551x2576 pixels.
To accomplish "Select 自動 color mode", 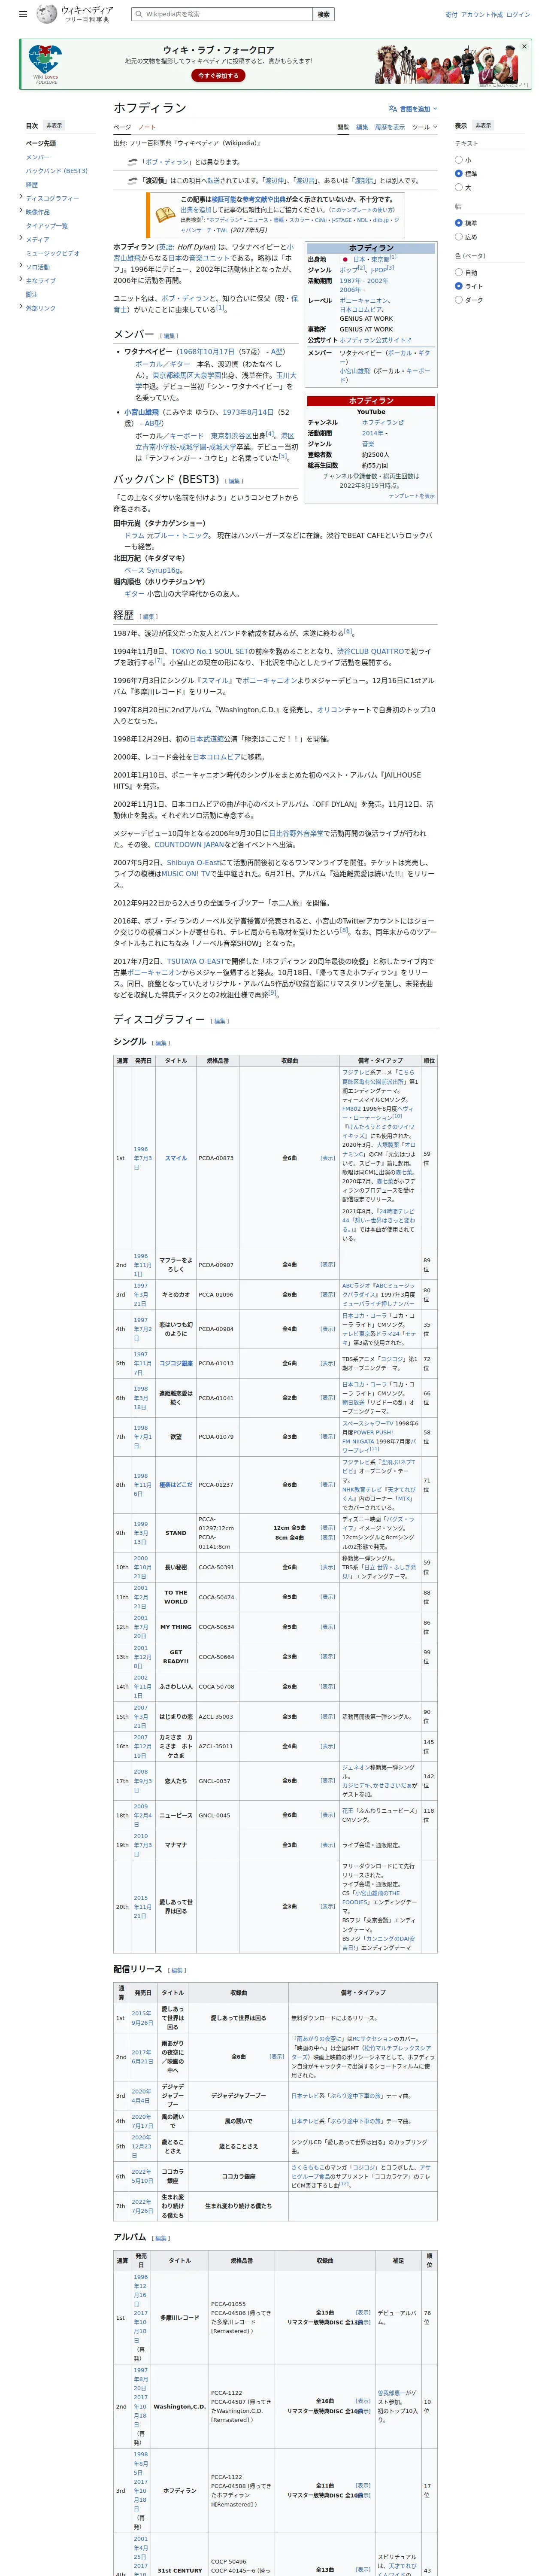I will (459, 272).
